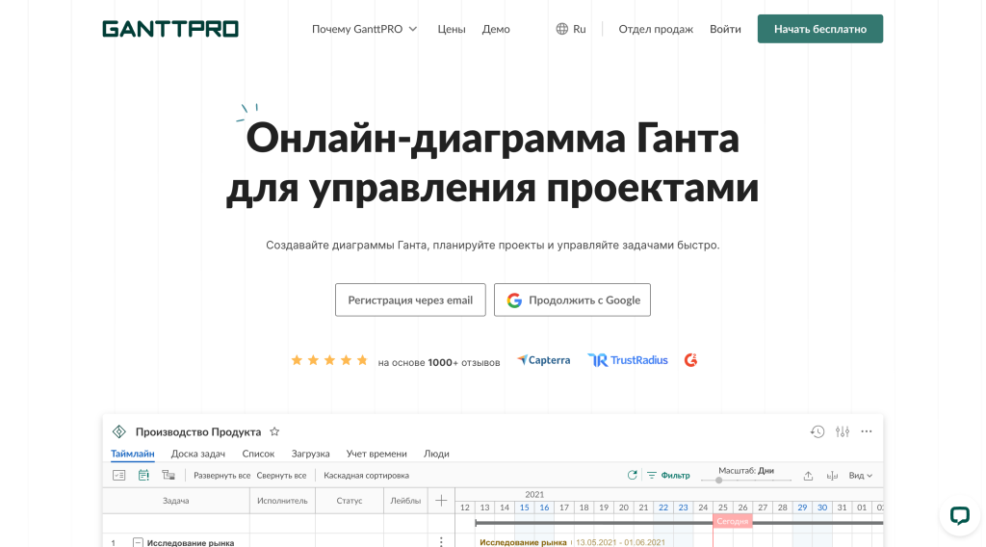986x547 pixels.
Task: Open row menu for Исследование рынка
Action: click(x=441, y=542)
